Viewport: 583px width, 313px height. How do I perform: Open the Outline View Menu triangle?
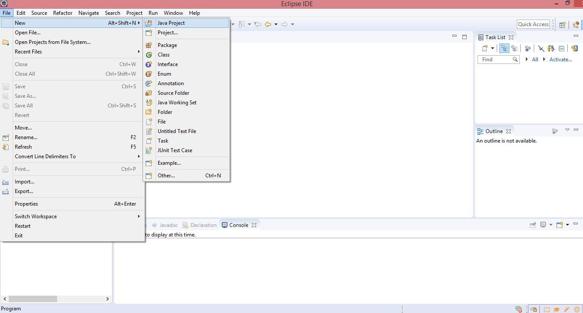coord(567,130)
